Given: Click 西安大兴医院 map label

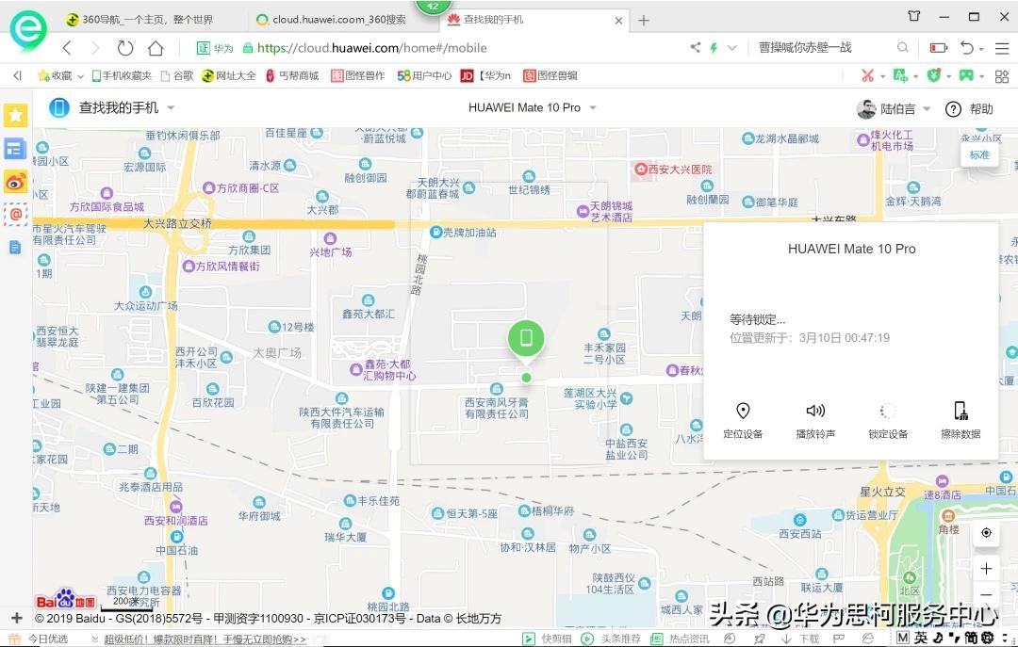Looking at the screenshot, I should (673, 170).
